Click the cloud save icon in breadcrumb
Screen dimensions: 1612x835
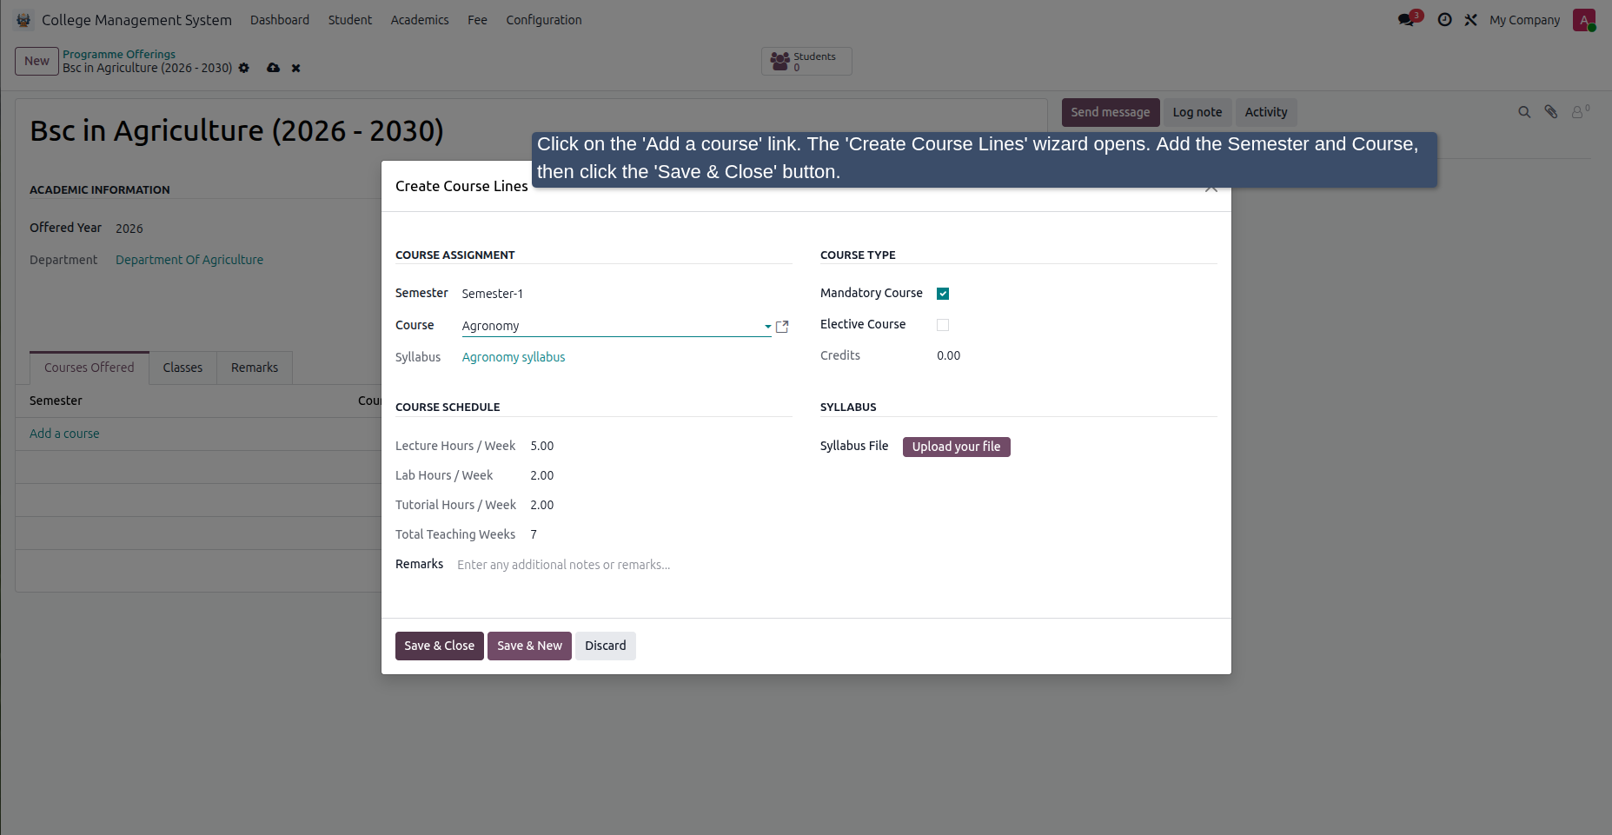pyautogui.click(x=273, y=68)
